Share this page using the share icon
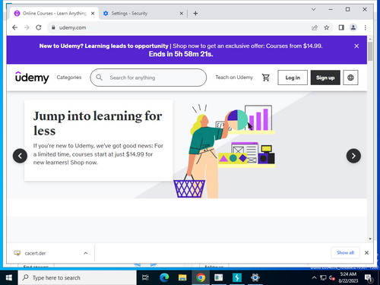The width and height of the screenshot is (380, 285). coord(315,27)
